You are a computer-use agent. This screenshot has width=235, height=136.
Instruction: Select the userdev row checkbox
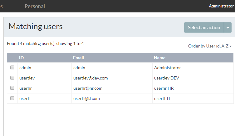(x=12, y=78)
